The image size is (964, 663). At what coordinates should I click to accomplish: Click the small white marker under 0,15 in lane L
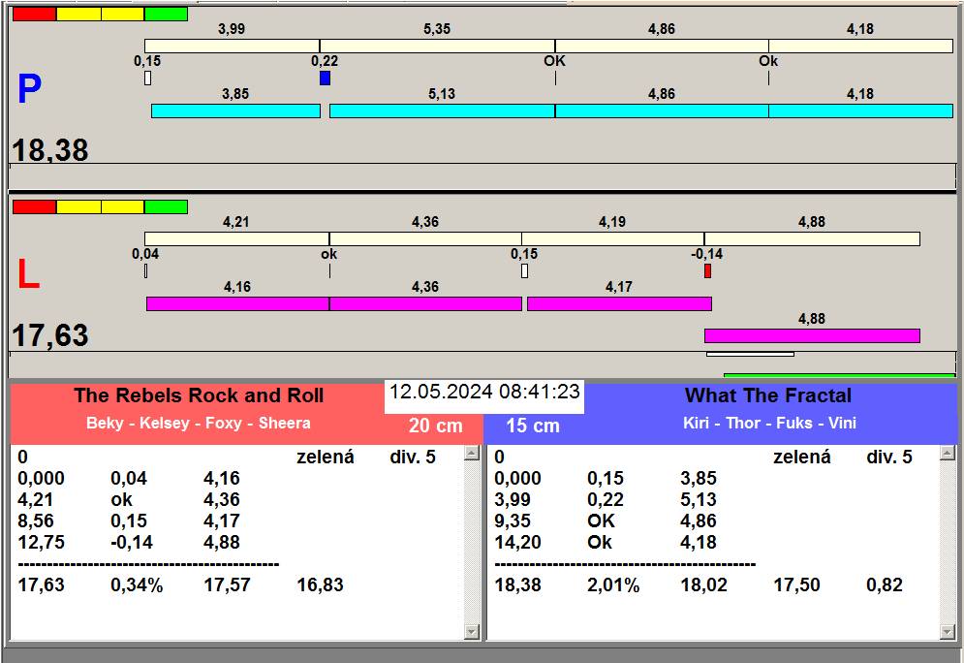coord(524,270)
